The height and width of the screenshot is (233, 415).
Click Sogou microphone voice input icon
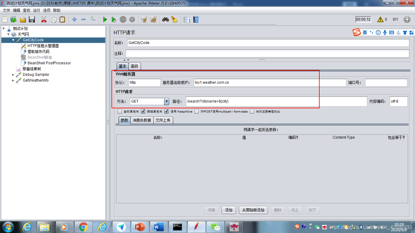tap(385, 32)
